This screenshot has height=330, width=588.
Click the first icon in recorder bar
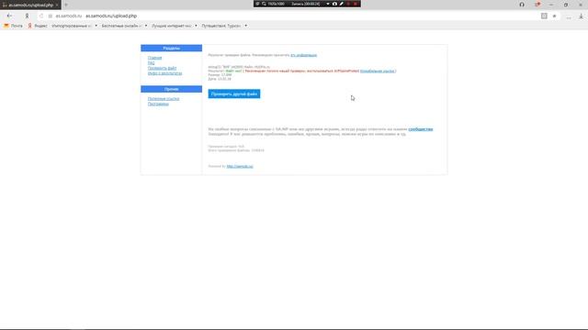257,4
